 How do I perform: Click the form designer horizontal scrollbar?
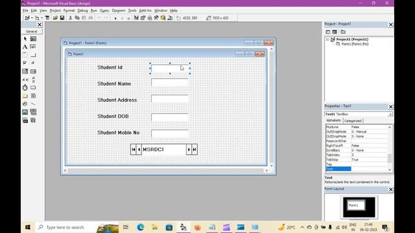166,171
